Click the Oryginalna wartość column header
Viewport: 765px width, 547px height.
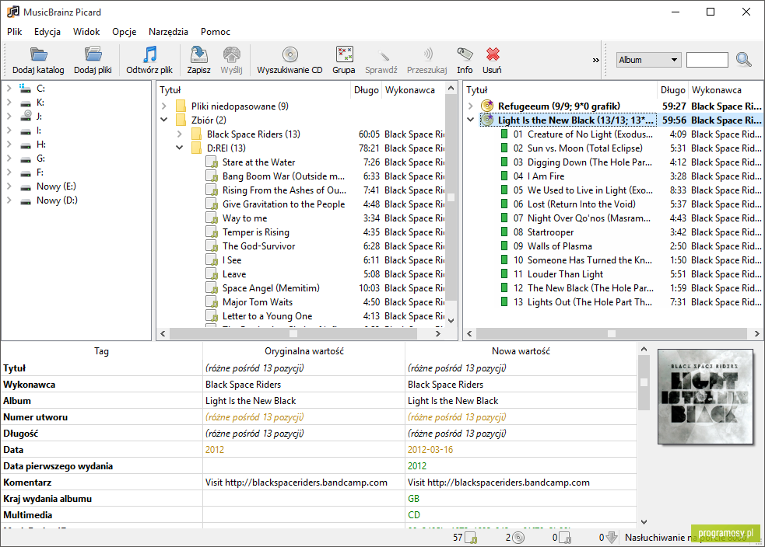pyautogui.click(x=304, y=350)
